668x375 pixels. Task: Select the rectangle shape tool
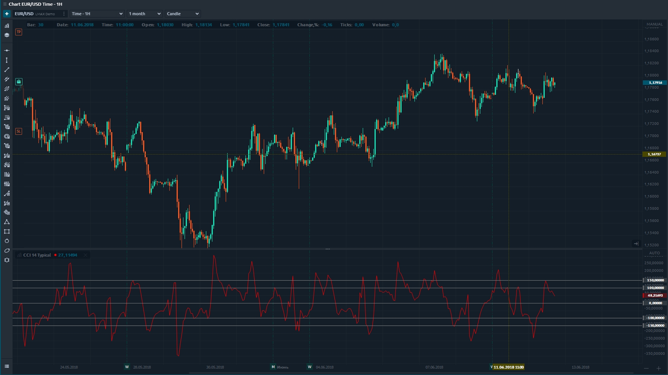point(7,231)
